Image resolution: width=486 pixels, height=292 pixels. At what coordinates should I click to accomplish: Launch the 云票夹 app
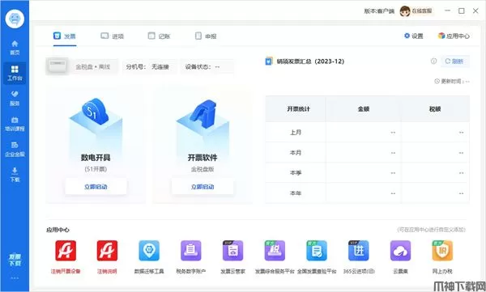coord(400,257)
